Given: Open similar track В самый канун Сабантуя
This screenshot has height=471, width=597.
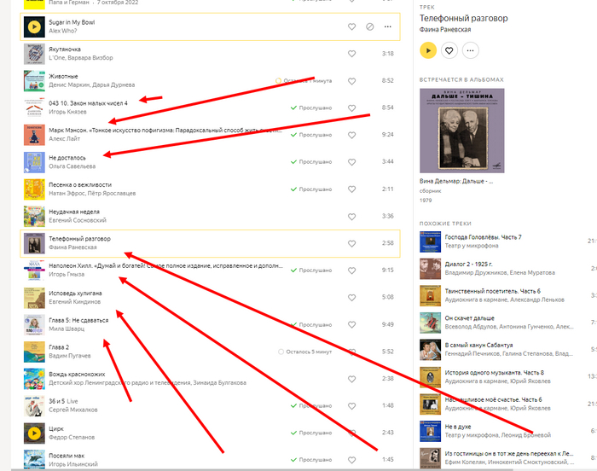Looking at the screenshot, I should [x=478, y=346].
